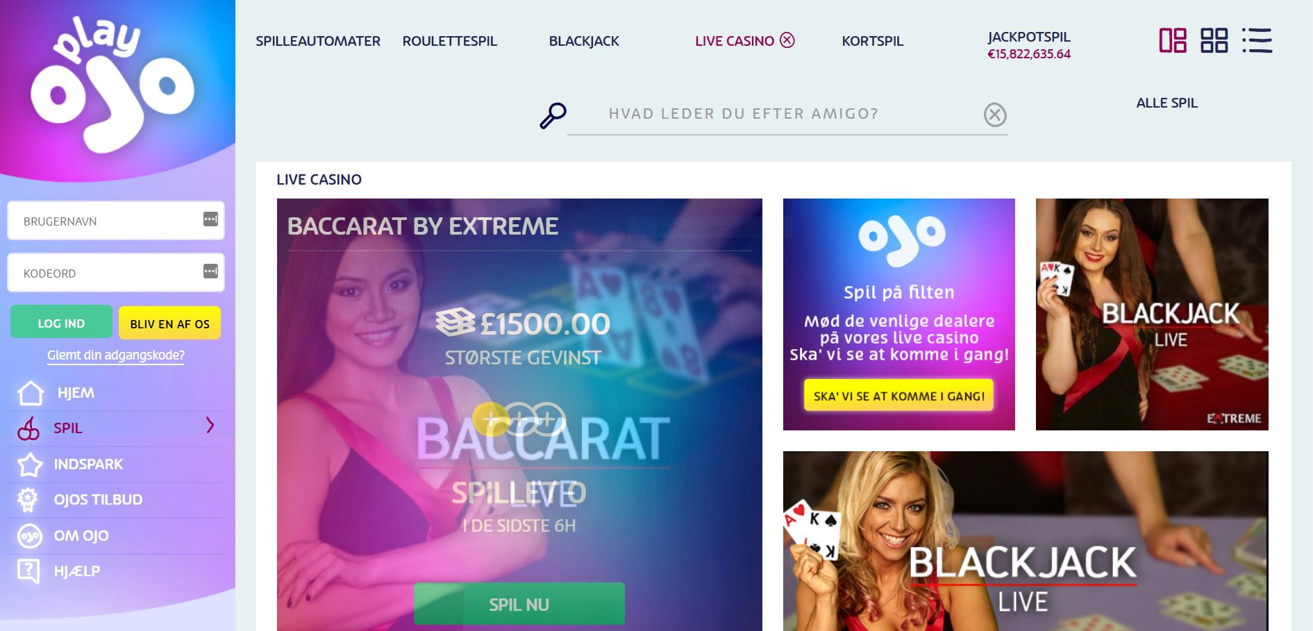Switch to the four-square grid view icon
The height and width of the screenshot is (631, 1313).
[1214, 40]
